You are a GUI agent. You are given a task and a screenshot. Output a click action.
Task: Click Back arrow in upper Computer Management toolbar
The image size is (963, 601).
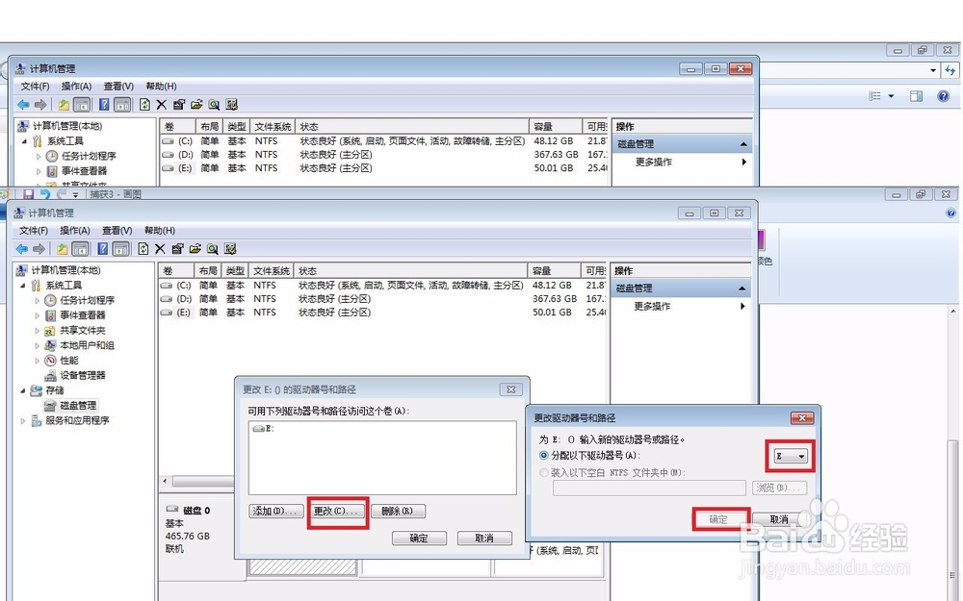tap(23, 104)
